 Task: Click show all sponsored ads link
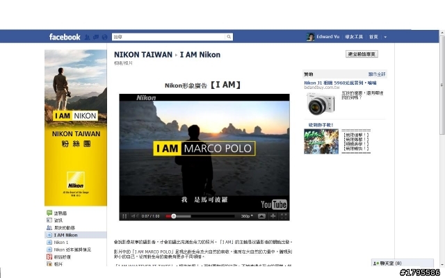pyautogui.click(x=377, y=74)
